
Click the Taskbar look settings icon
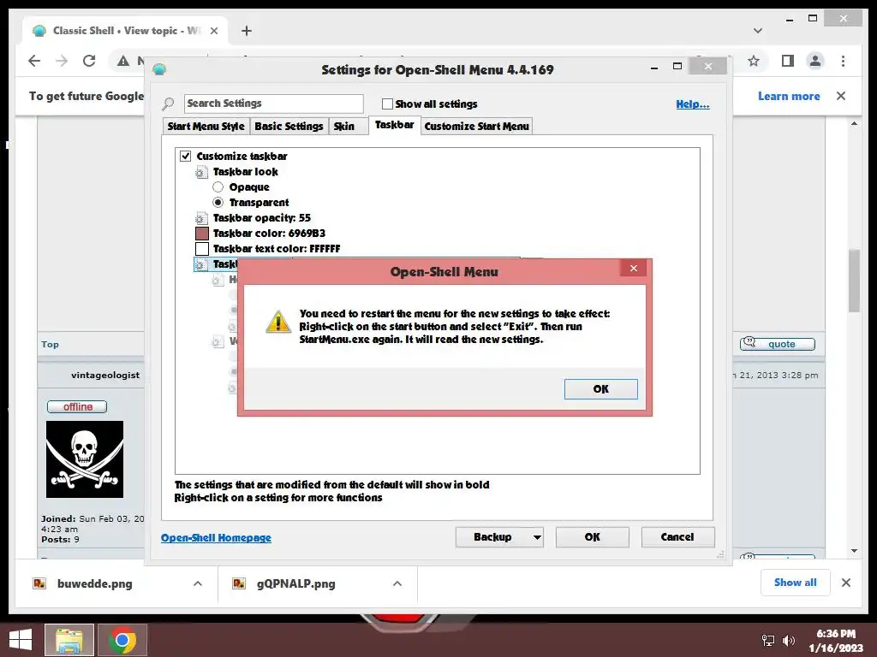200,172
